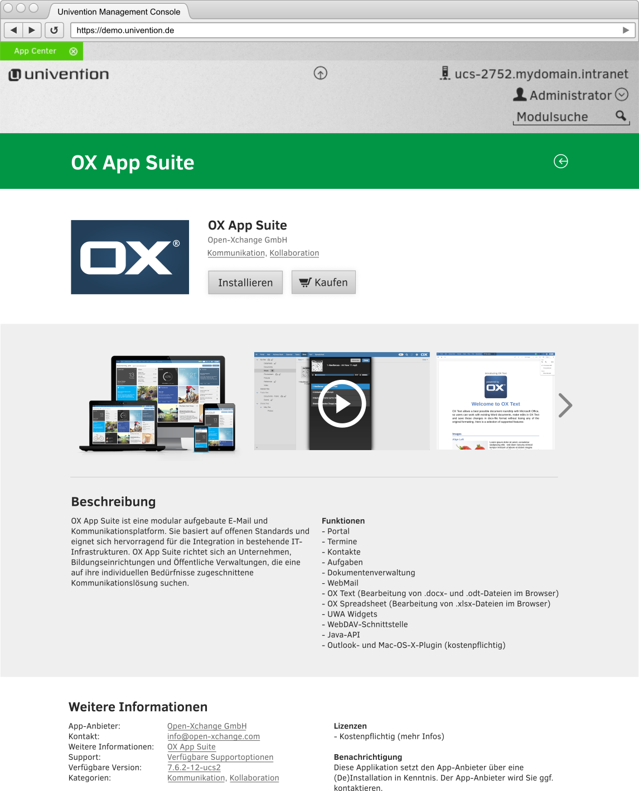Click the browser forward arrow button
This screenshot has height=791, width=639.
(32, 30)
